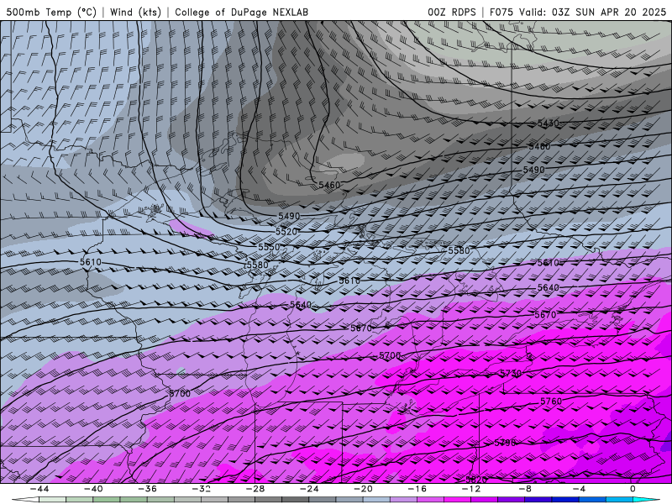Click the -28 colorbar scale label
The width and height of the screenshot is (672, 504).
coord(255,489)
